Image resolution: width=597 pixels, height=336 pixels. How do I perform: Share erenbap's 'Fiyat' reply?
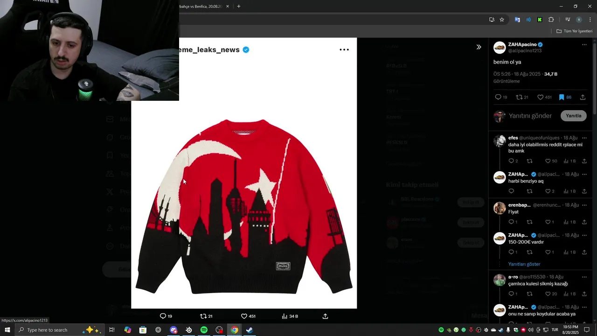tap(584, 222)
